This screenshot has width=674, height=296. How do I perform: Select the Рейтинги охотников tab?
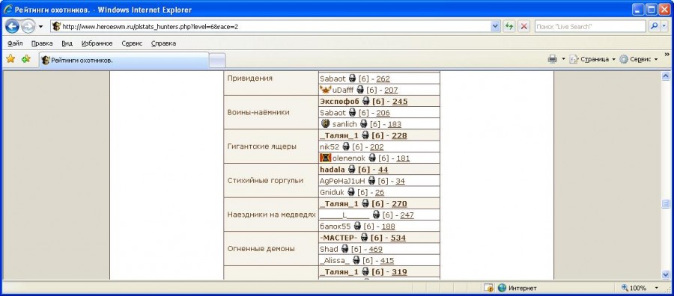[124, 61]
